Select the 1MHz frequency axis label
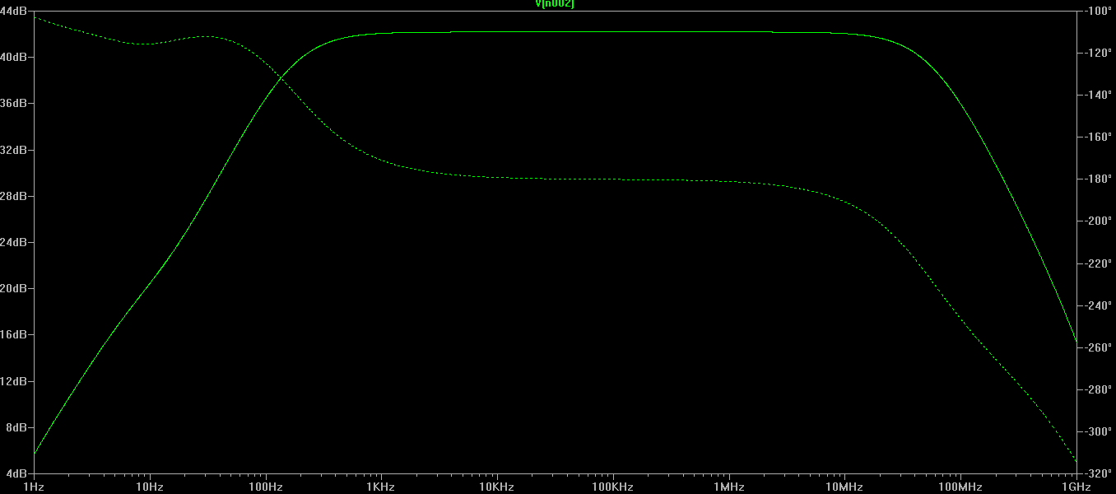1116x494 pixels. 729,487
